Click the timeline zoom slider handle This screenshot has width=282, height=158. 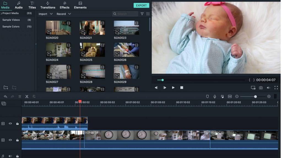(x=255, y=97)
